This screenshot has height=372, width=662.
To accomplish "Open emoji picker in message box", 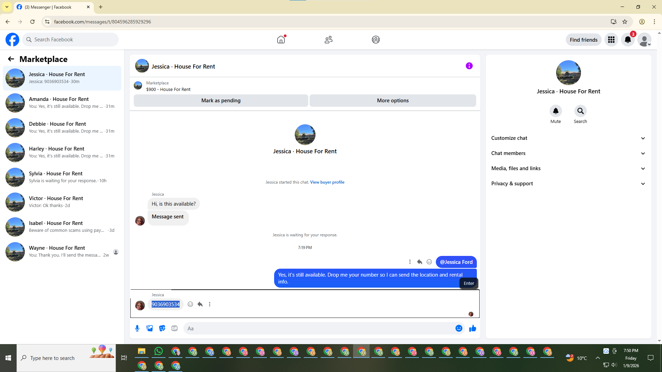I will tap(459, 328).
